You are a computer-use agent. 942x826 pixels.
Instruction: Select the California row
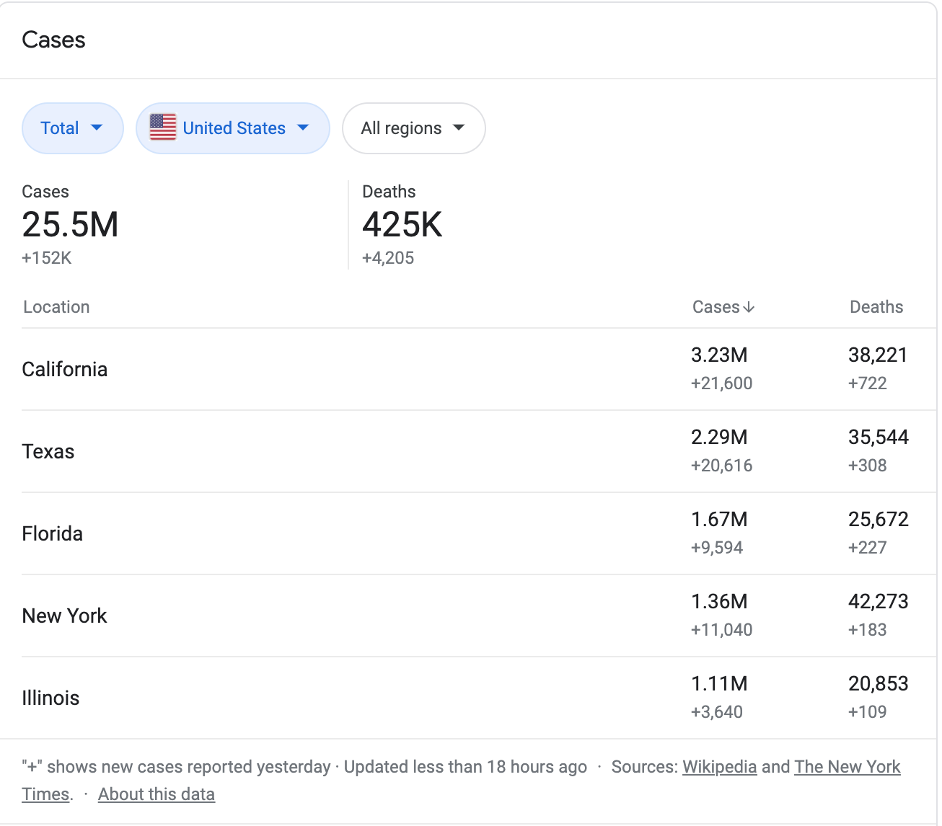65,369
